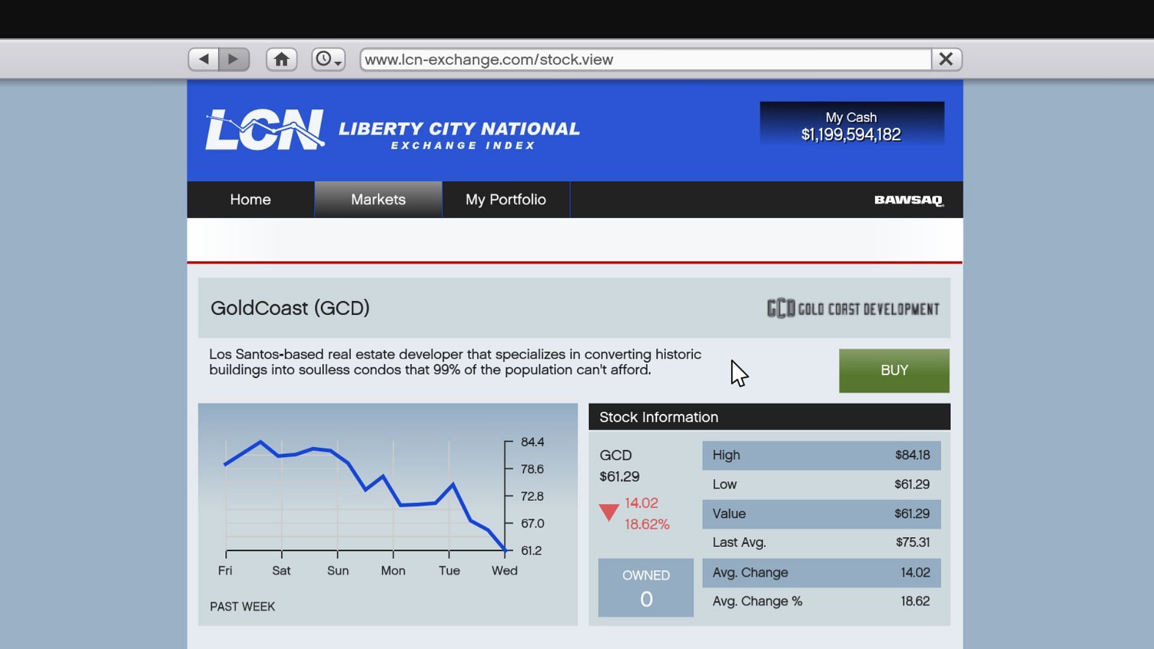Open the browser history clock dropdown

pyautogui.click(x=328, y=59)
